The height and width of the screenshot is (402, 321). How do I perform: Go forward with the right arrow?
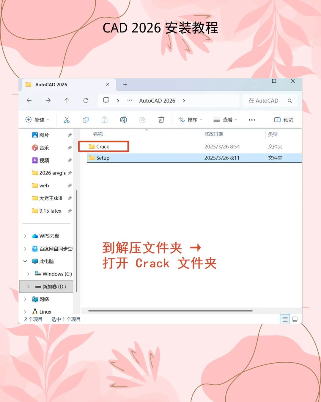click(48, 101)
